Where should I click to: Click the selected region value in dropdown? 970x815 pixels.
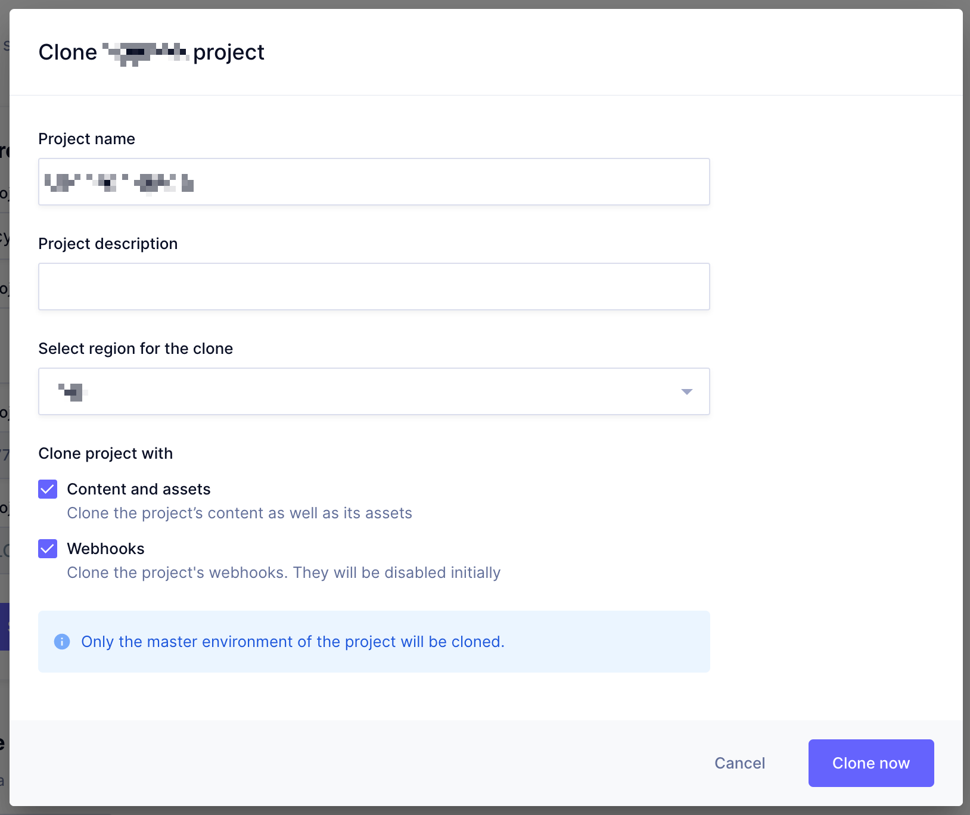[73, 391]
